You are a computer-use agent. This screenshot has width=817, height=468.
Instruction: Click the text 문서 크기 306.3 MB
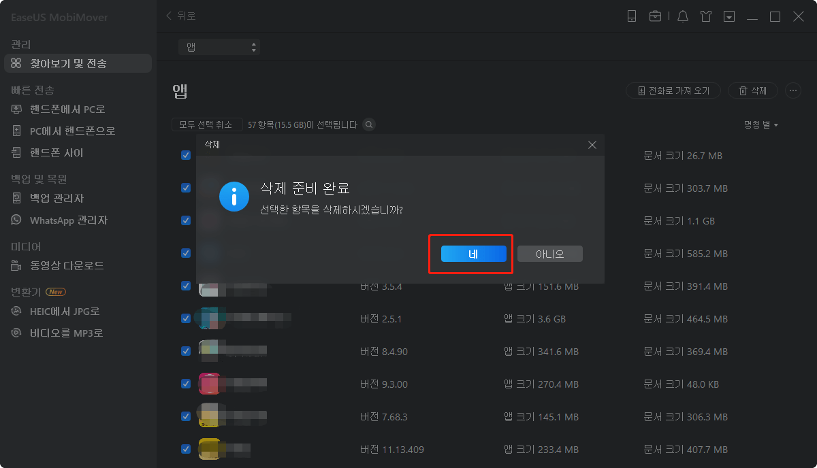pos(686,417)
